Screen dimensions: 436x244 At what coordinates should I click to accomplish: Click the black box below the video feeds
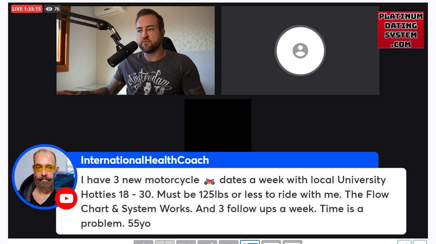(x=218, y=125)
